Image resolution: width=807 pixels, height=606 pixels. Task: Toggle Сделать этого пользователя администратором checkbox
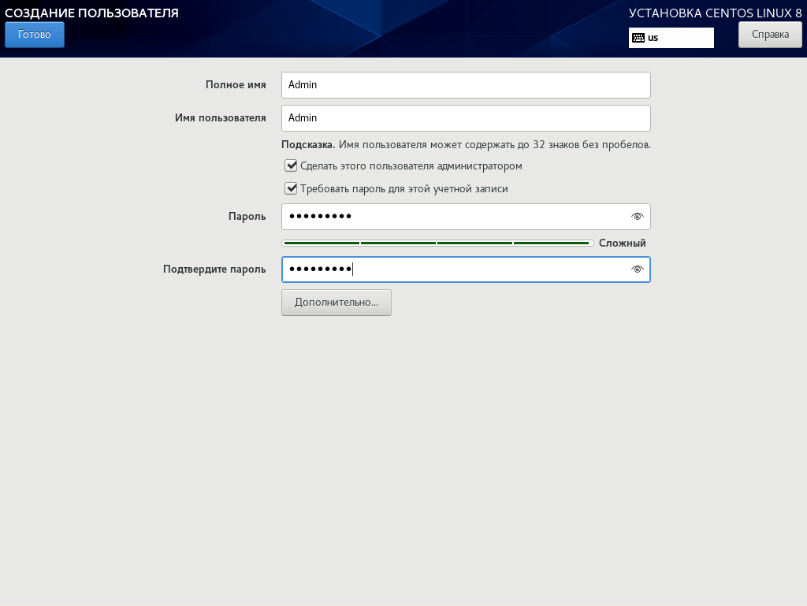coord(291,165)
